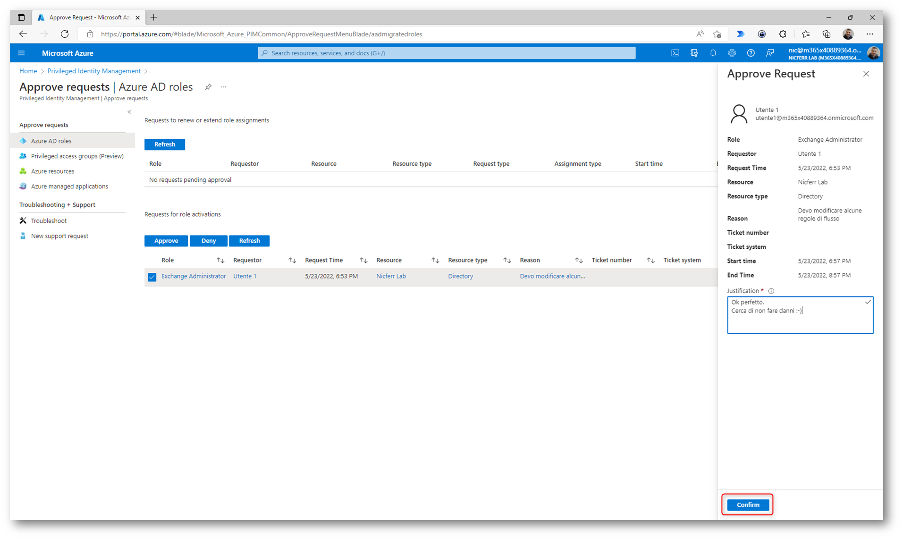
Task: Click the utente1 email address in panel
Action: click(x=814, y=118)
